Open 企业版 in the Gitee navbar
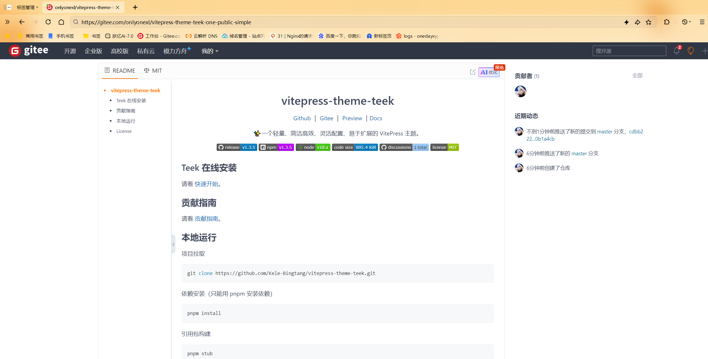 pos(93,51)
